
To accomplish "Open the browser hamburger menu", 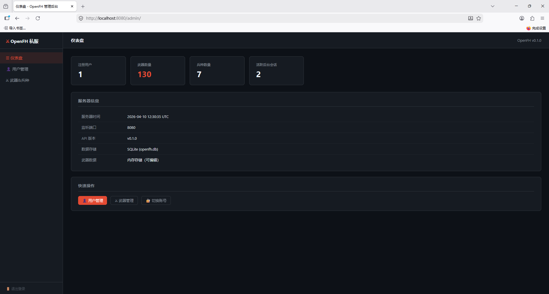I will (x=542, y=18).
